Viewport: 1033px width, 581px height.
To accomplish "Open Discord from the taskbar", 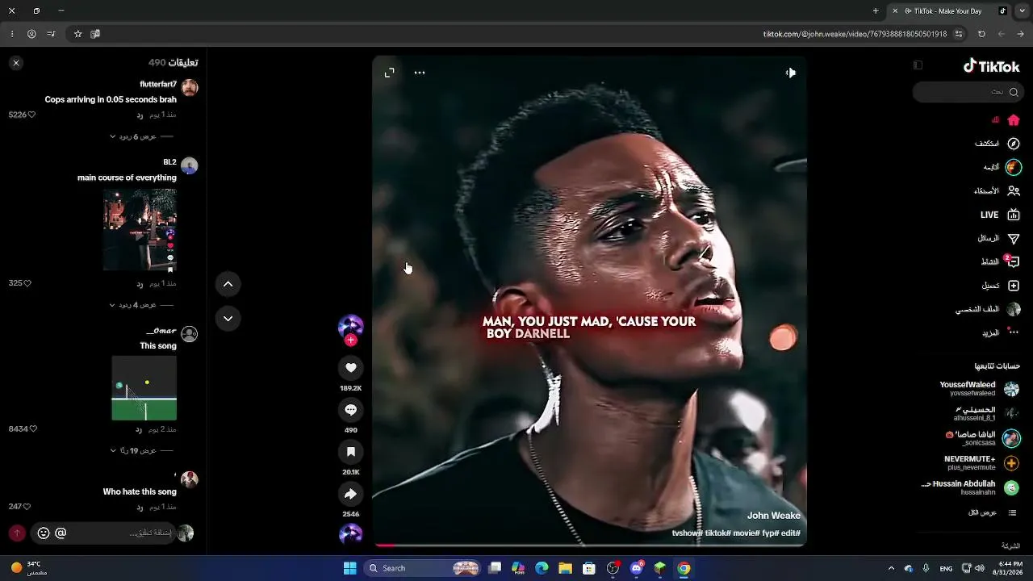I will point(637,568).
